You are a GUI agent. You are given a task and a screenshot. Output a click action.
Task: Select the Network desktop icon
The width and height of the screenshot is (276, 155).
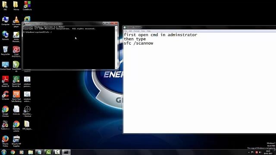click(5, 36)
